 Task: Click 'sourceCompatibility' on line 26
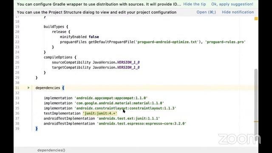pyautogui.click(x=71, y=62)
